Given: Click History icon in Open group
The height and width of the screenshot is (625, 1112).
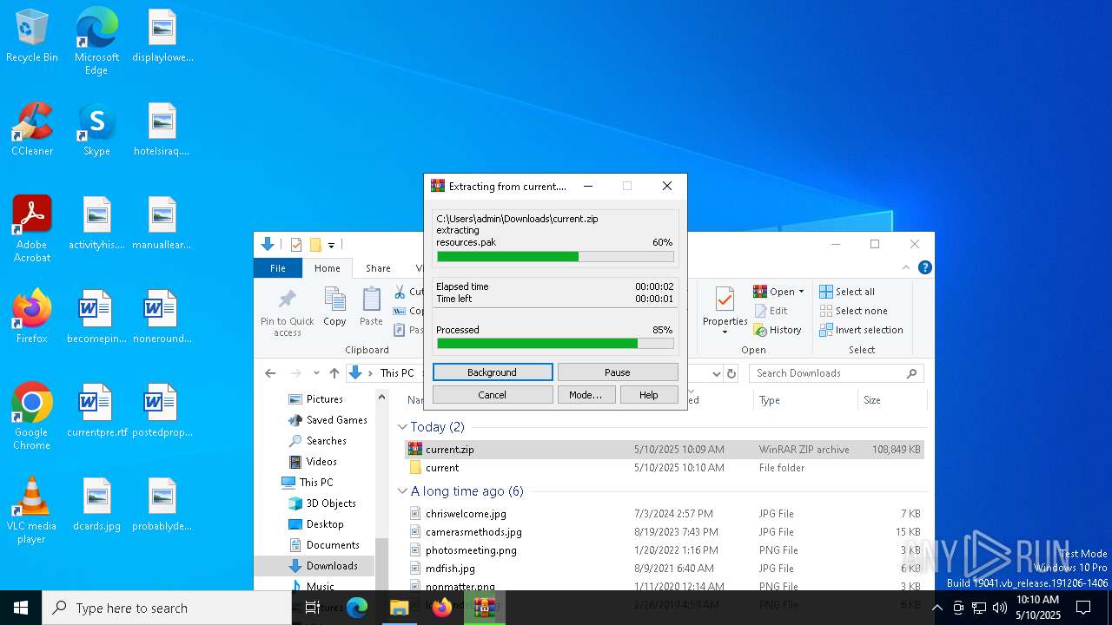Looking at the screenshot, I should [778, 330].
